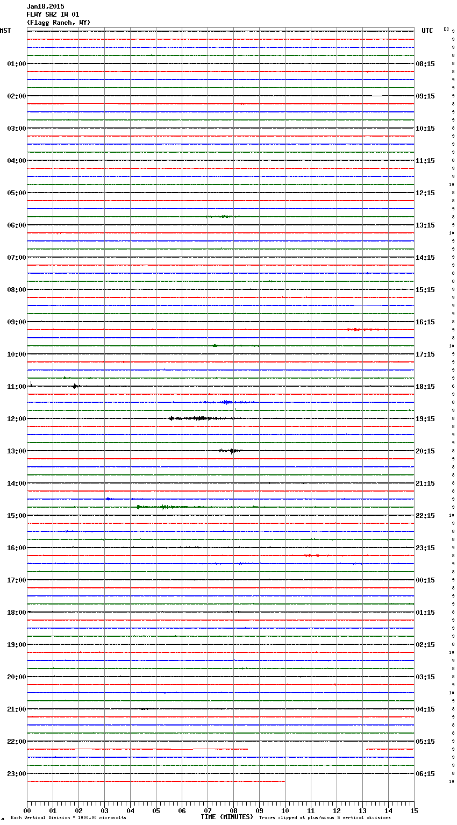This screenshot has height=825, width=457.
Task: Select the 13:00 MST time label
Action: pyautogui.click(x=17, y=451)
